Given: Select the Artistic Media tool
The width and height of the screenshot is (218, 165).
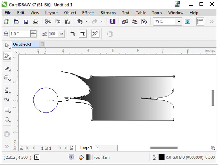Looking at the screenshot, I should (7, 100).
